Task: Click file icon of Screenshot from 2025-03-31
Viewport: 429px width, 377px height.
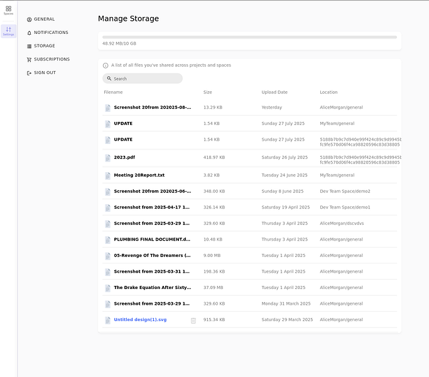Action: tap(108, 272)
